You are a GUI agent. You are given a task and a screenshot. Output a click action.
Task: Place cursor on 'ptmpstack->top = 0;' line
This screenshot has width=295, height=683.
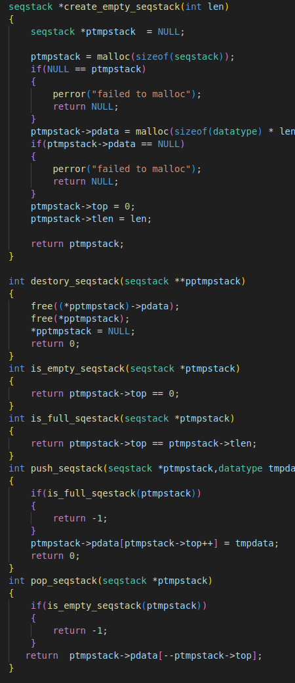[x=83, y=206]
